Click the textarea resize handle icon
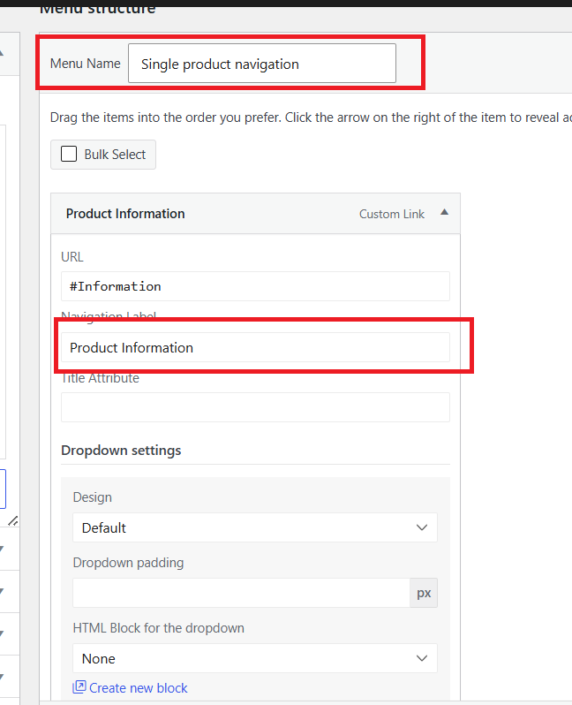Viewport: 572px width, 705px height. point(13,520)
